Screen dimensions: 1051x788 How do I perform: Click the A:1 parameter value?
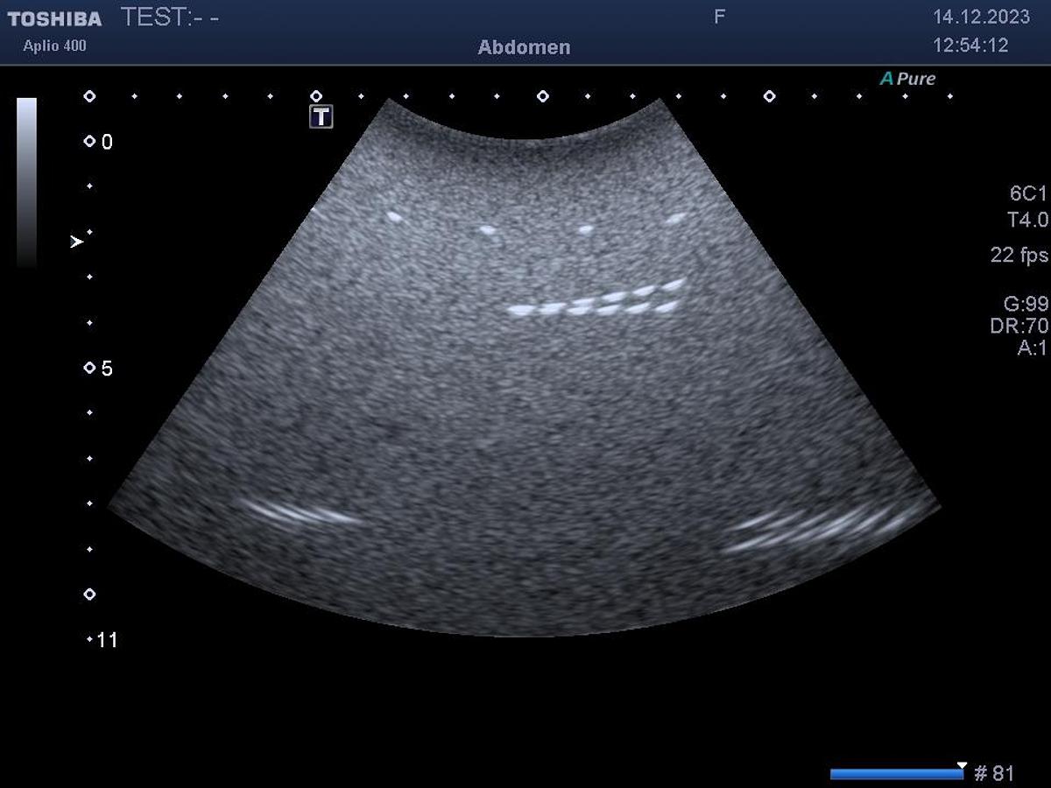1032,348
